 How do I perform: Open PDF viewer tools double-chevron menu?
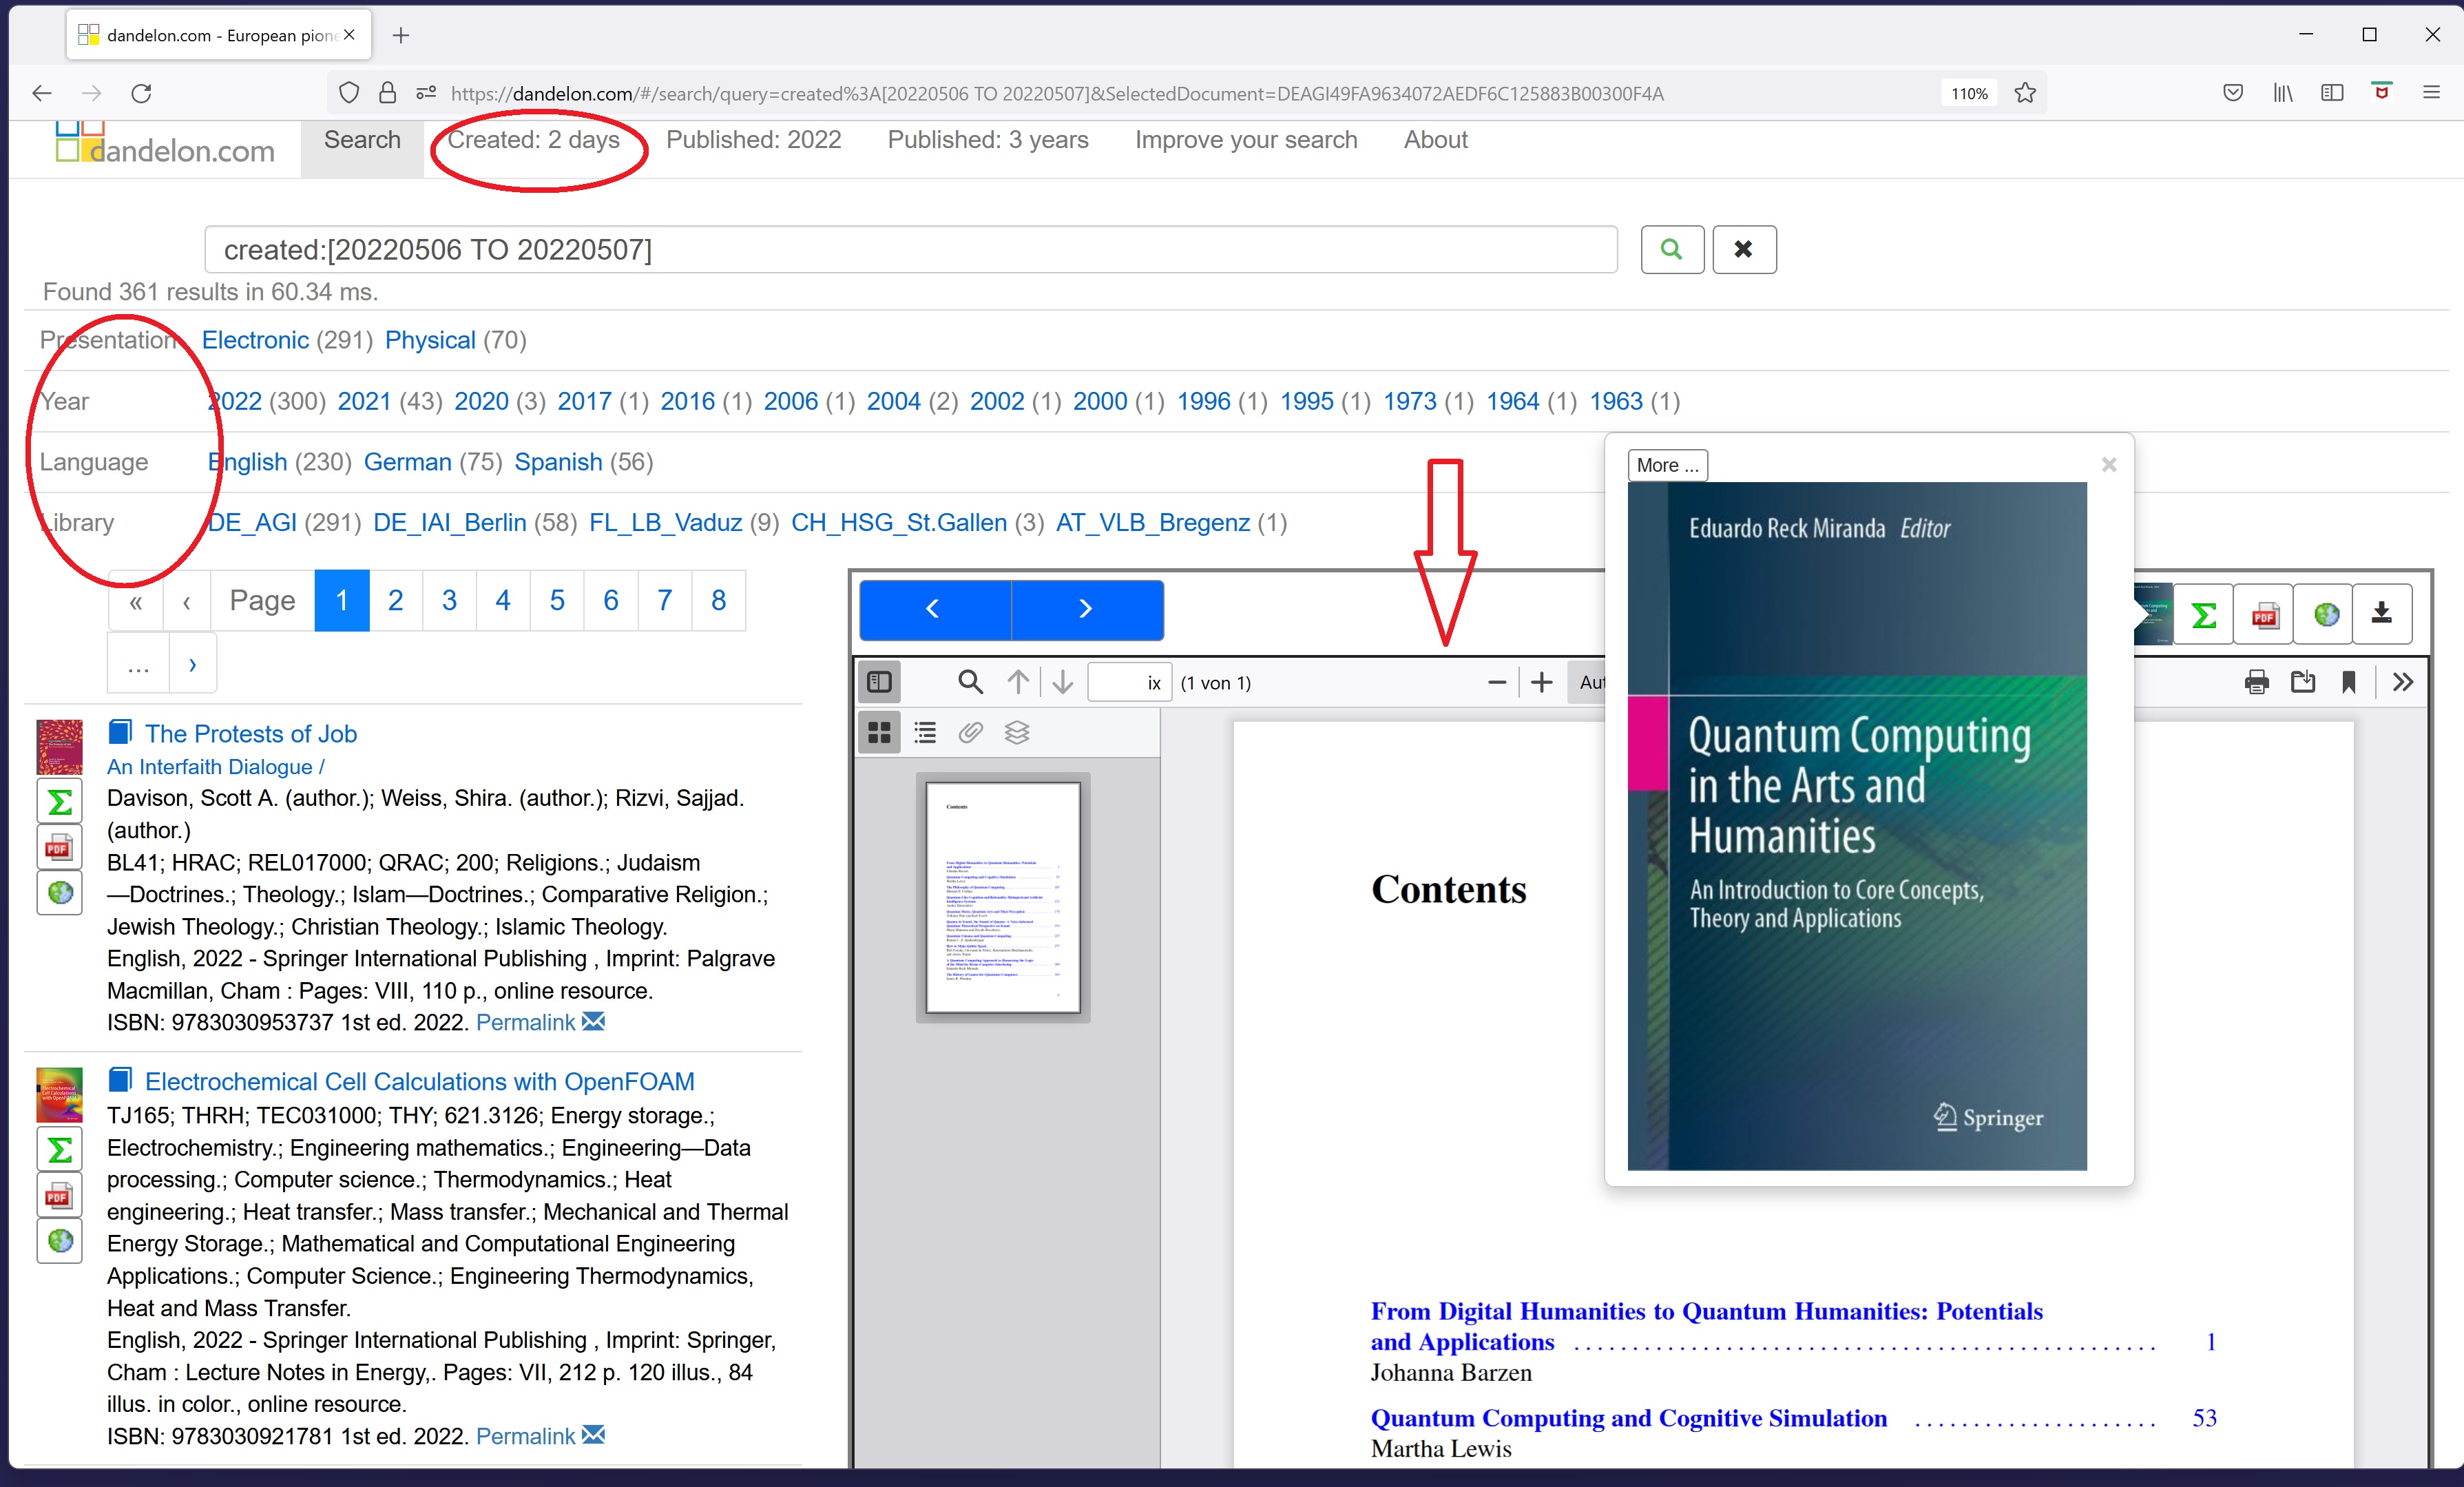(2403, 682)
